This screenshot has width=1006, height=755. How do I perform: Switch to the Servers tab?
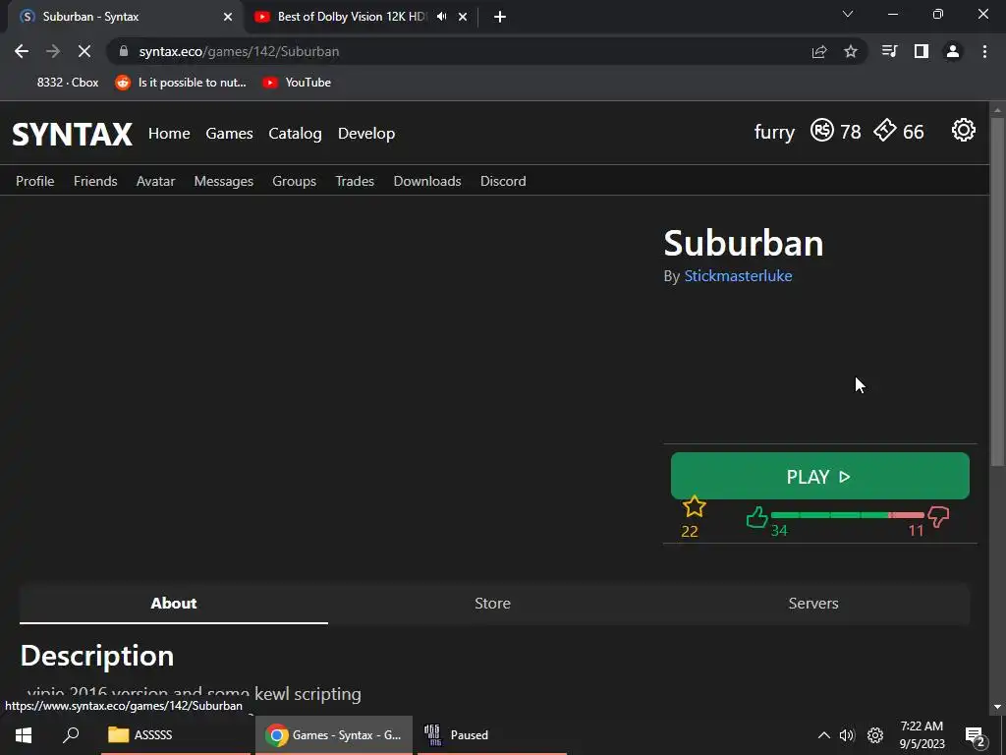(812, 603)
